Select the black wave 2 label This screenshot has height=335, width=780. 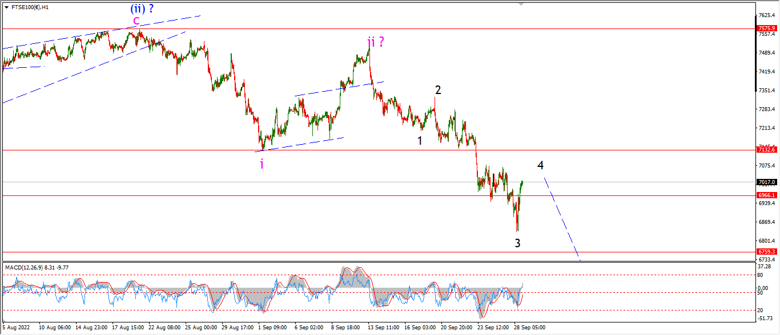(x=438, y=90)
